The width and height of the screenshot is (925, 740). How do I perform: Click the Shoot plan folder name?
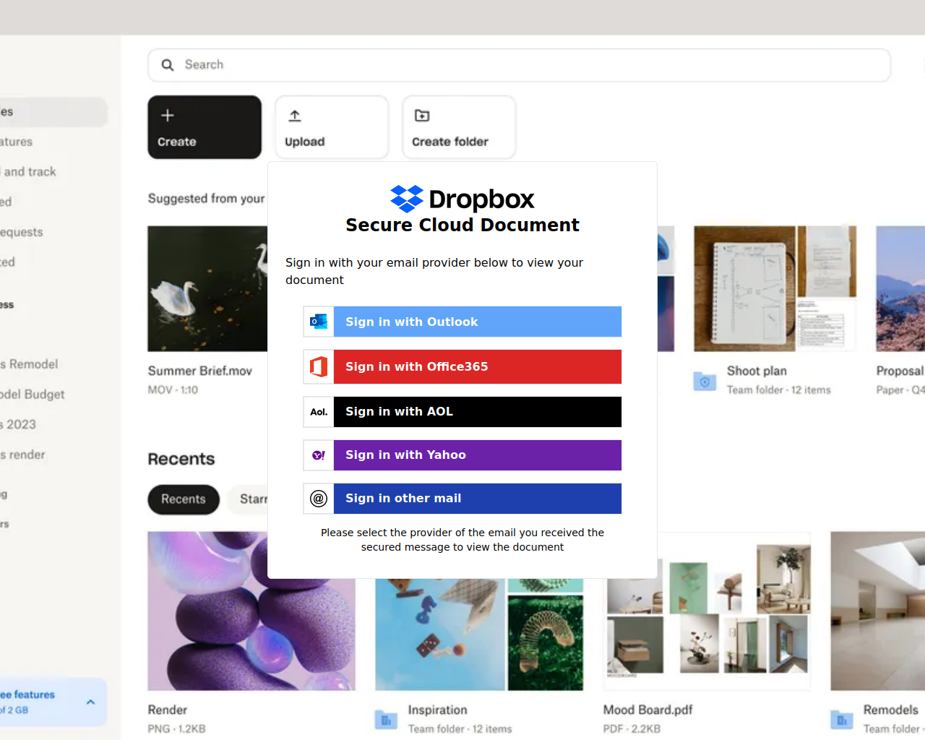[757, 371]
